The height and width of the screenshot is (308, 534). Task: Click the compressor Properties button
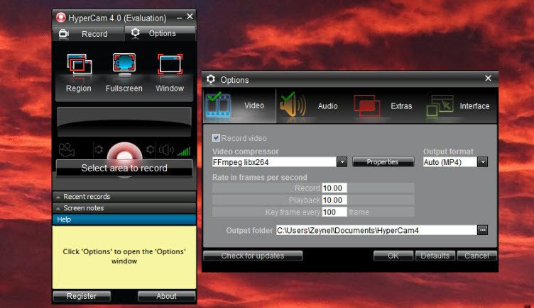coord(383,162)
